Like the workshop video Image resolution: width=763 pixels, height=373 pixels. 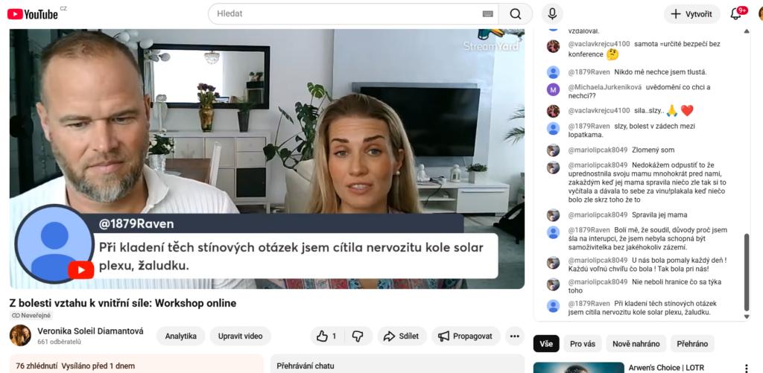click(x=326, y=337)
